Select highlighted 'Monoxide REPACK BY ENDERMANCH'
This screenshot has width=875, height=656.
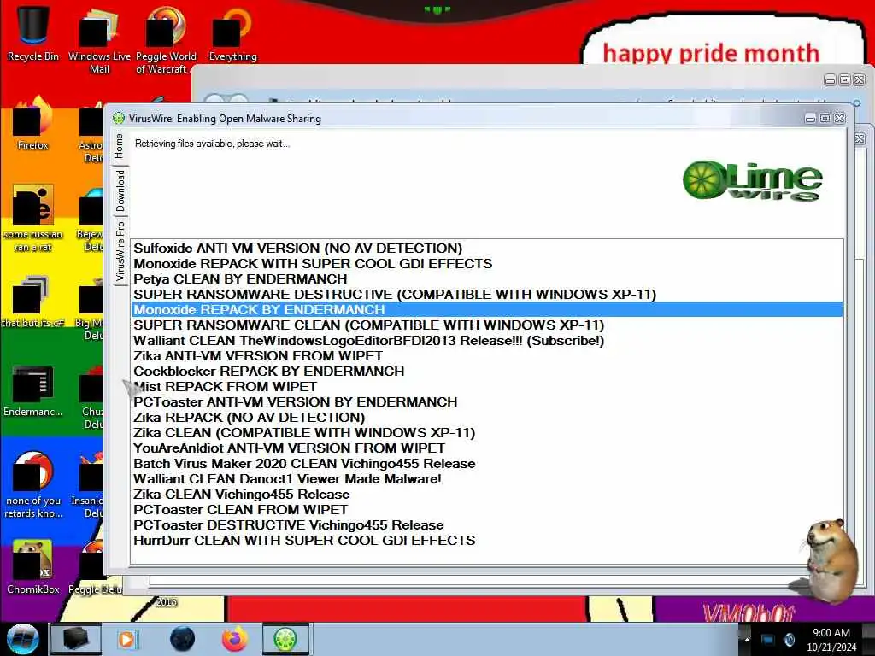coord(486,309)
